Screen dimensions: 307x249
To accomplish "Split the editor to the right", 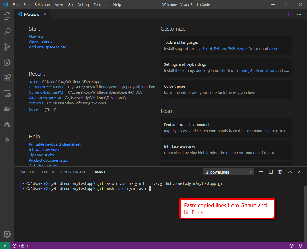I will (290, 14).
